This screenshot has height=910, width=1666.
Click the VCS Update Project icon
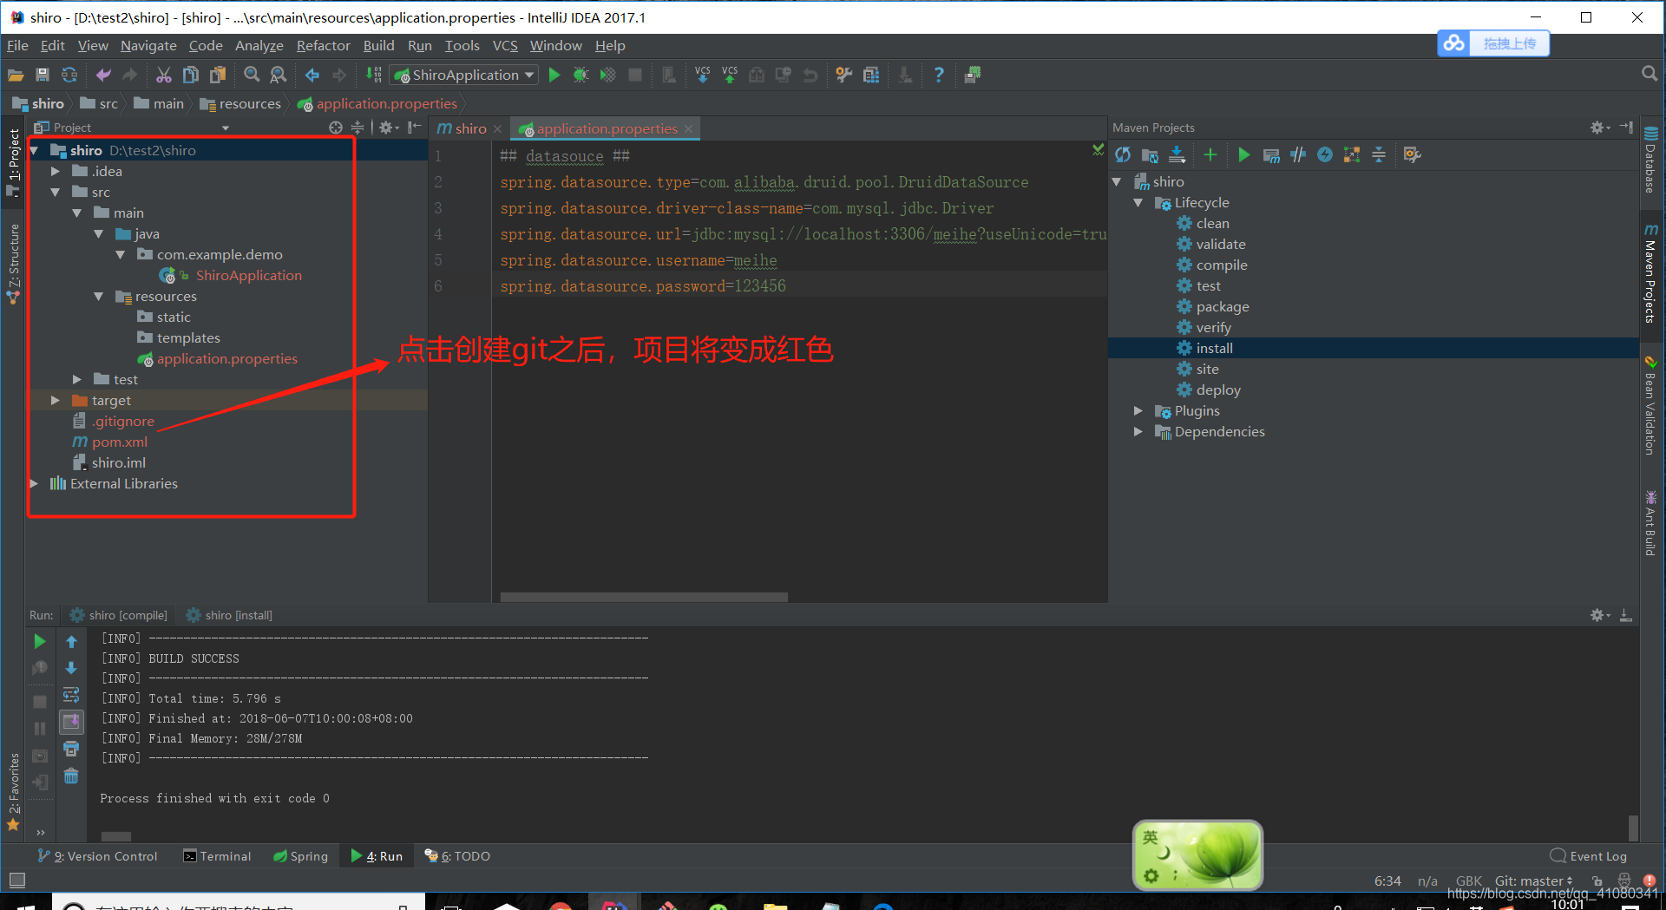703,75
